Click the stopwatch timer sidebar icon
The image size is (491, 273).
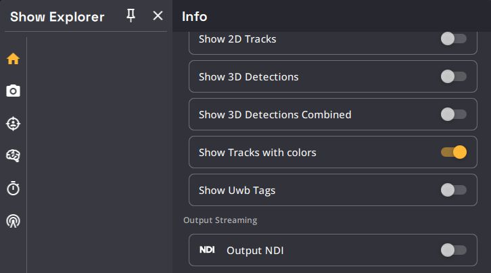13,189
